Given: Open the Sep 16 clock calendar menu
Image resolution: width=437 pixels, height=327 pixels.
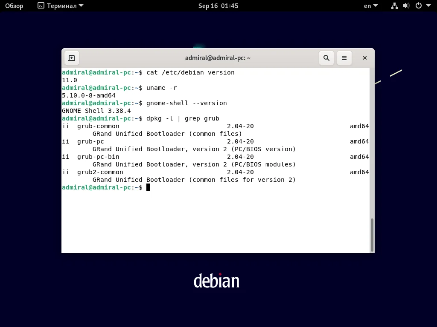Looking at the screenshot, I should click(x=218, y=6).
